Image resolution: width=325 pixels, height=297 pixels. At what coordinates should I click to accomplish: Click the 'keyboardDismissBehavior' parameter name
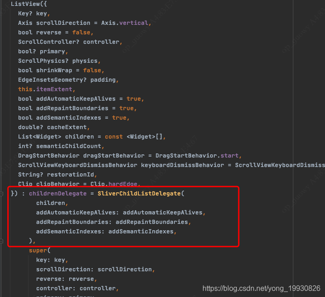183,165
